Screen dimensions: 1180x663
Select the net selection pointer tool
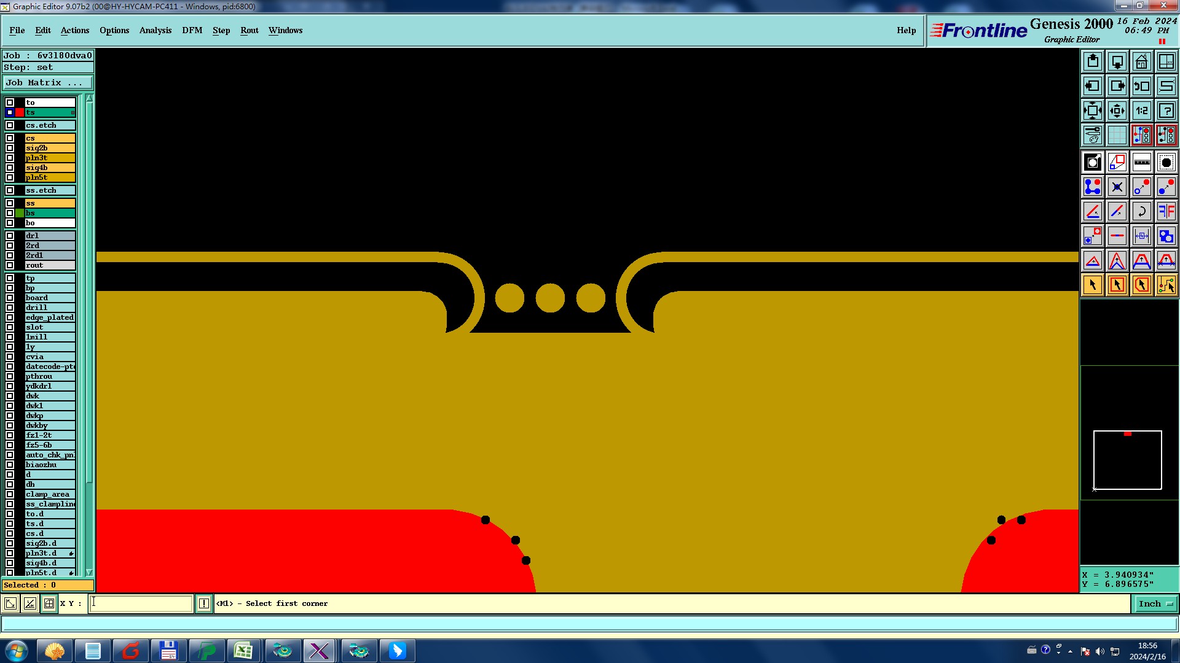1166,285
